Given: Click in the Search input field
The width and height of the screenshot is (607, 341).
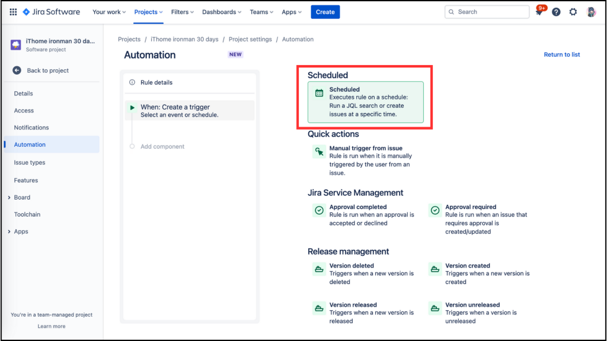Looking at the screenshot, I should pyautogui.click(x=487, y=12).
